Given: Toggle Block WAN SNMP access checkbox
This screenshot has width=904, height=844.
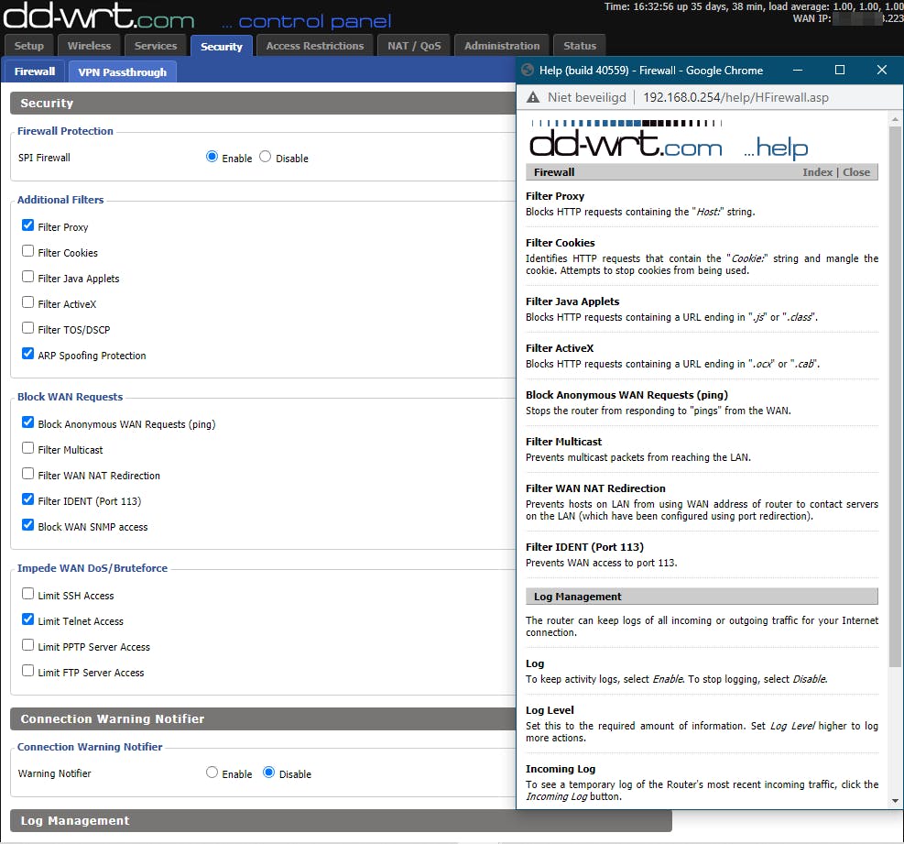Looking at the screenshot, I should click(27, 525).
